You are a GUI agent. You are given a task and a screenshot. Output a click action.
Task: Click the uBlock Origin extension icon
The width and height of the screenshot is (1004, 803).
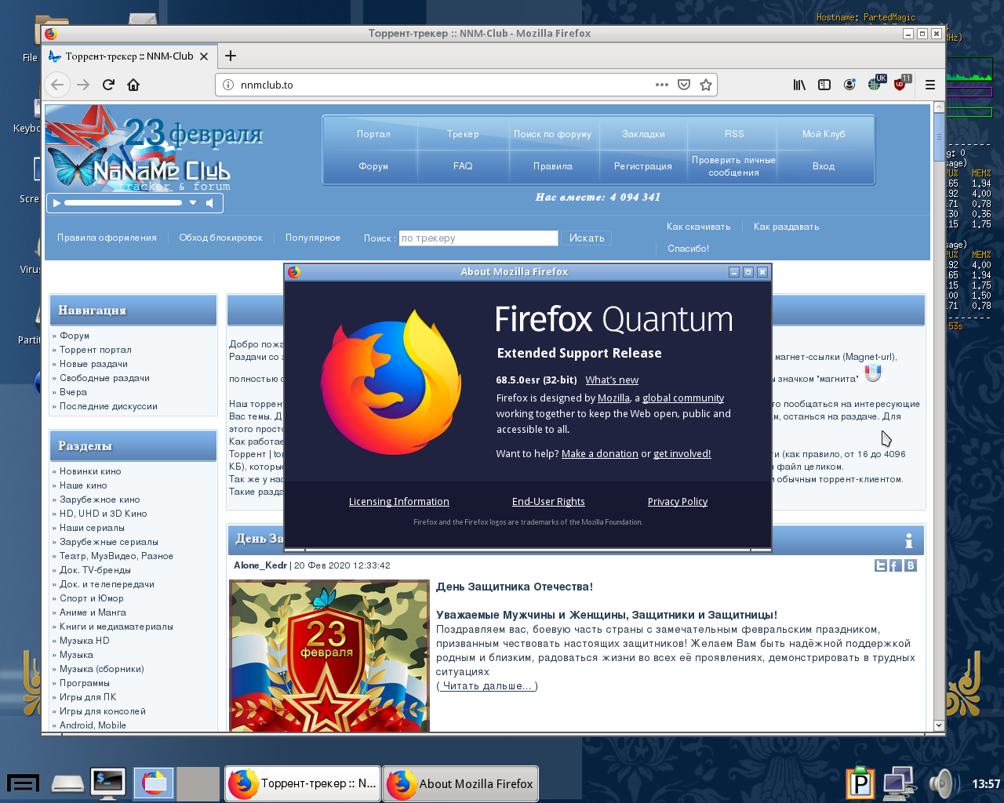pyautogui.click(x=900, y=85)
